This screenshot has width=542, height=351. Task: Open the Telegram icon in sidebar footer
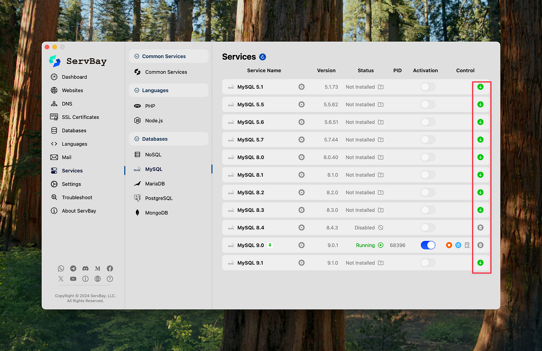tap(73, 268)
